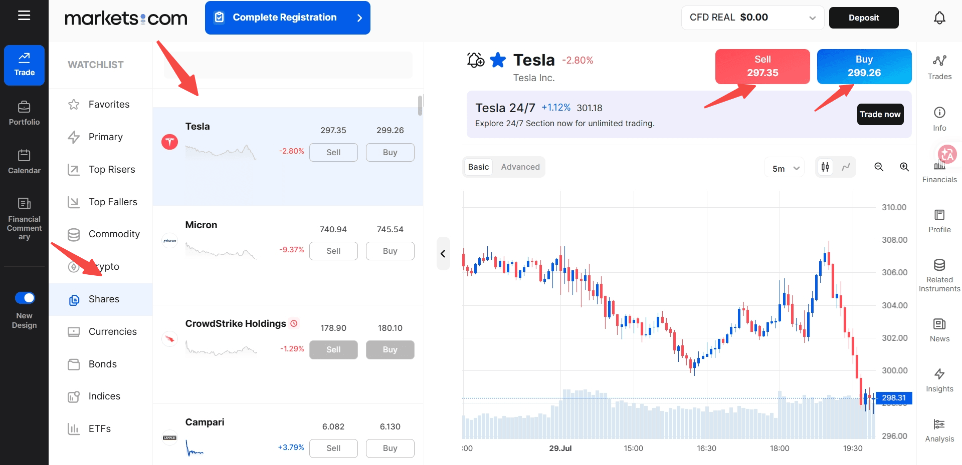
Task: Open Top Fallers list
Action: [100, 202]
